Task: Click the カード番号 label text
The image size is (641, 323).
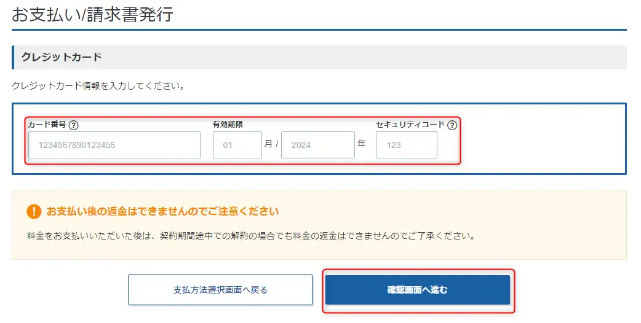Action: pyautogui.click(x=47, y=125)
